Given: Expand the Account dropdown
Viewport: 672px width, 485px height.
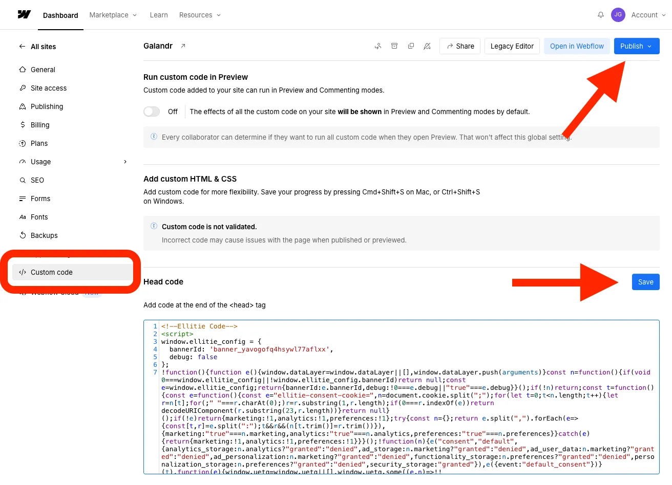Looking at the screenshot, I should pos(648,15).
